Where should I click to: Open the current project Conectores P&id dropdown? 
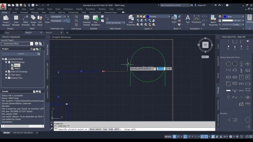point(32,44)
